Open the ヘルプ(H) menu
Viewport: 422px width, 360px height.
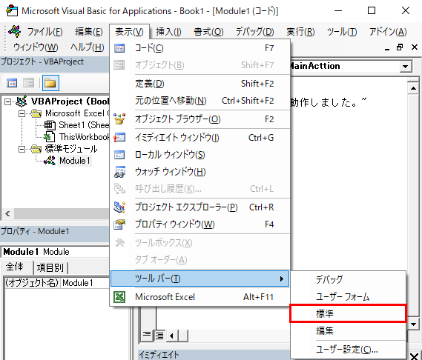tap(88, 47)
